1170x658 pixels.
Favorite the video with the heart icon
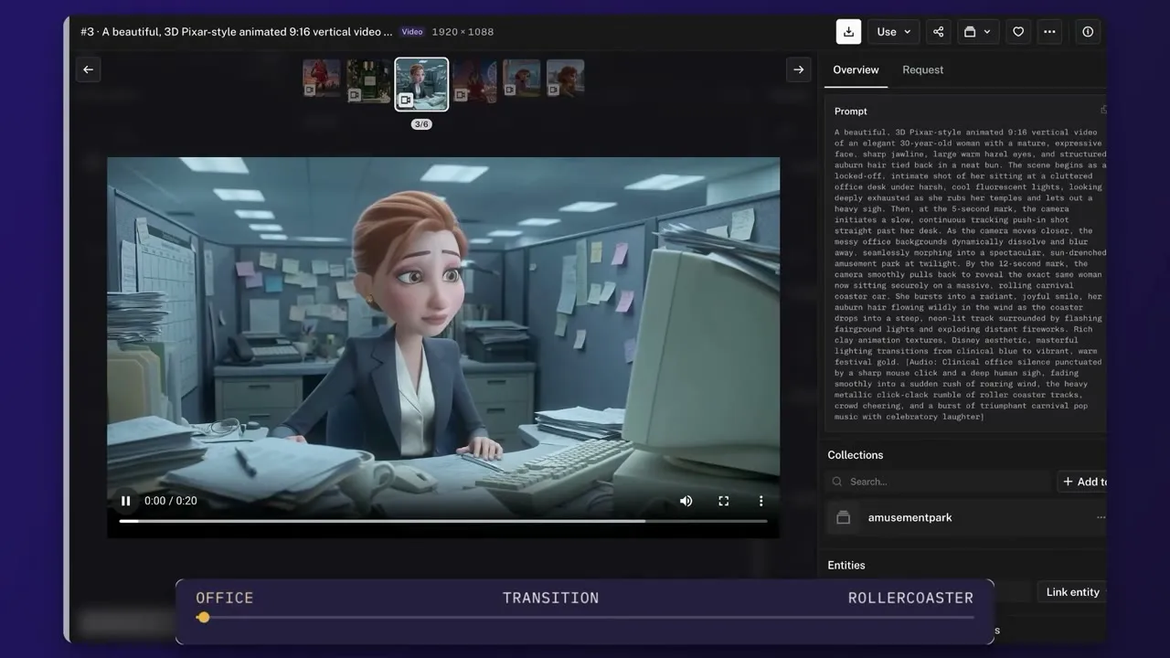point(1018,31)
